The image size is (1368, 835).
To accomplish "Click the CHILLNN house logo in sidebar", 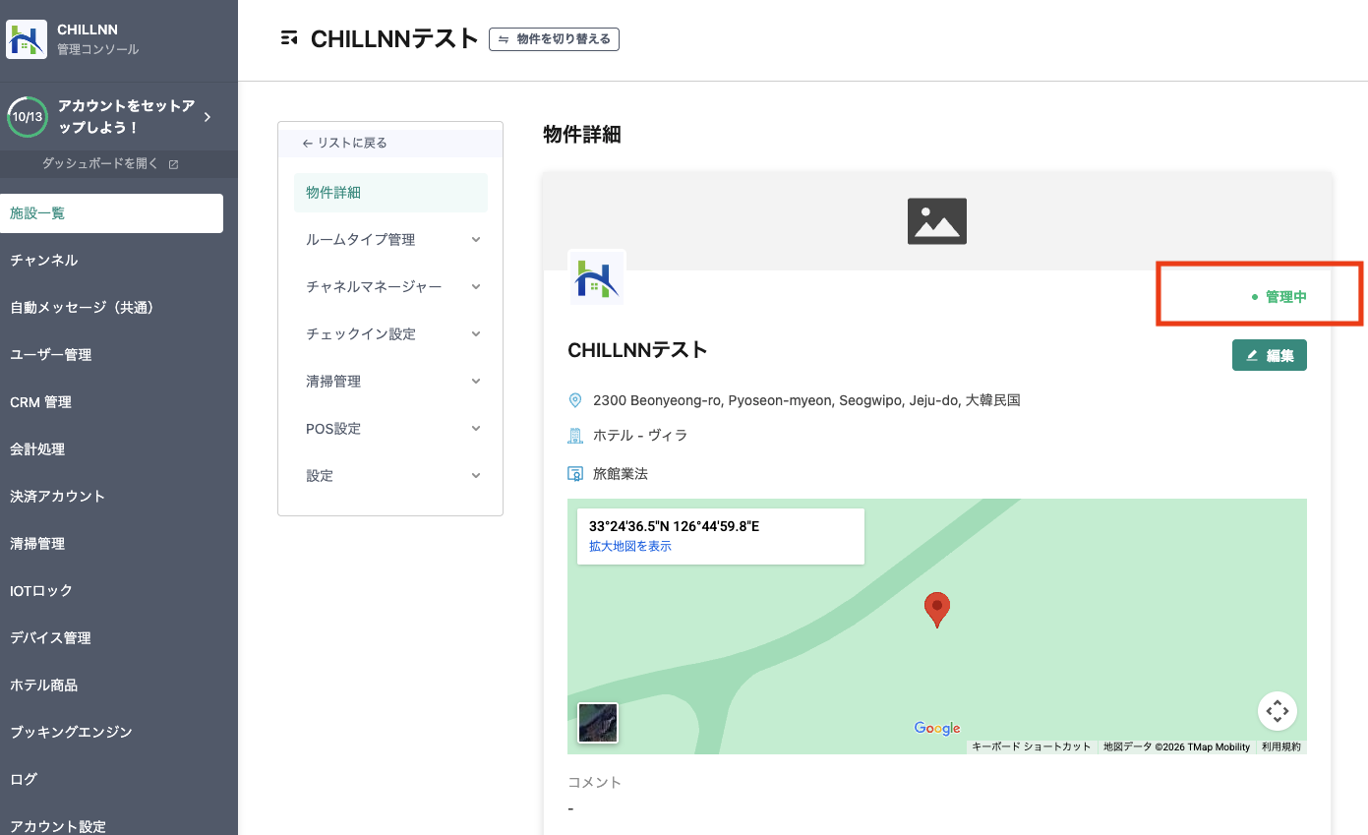I will point(27,39).
